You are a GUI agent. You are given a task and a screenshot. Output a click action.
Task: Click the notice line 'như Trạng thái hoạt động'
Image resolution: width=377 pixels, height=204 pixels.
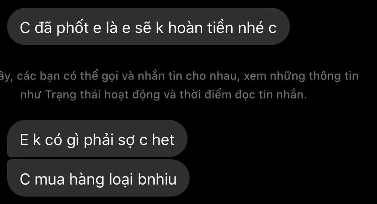(x=163, y=95)
